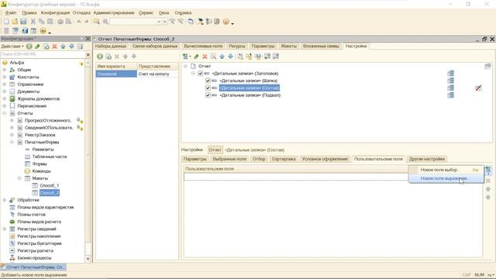
Task: Choose Новое поле выбор menu item
Action: point(446,170)
